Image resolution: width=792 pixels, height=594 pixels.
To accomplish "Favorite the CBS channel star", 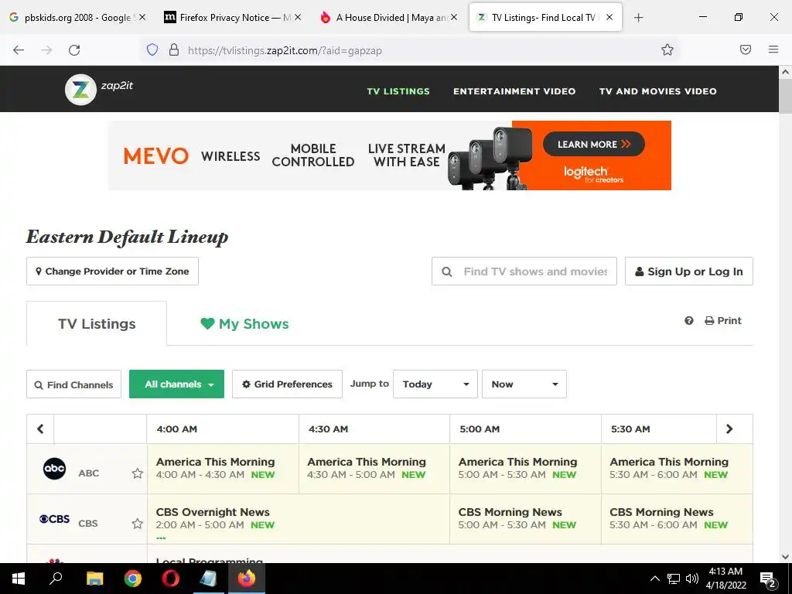I will coord(138,524).
